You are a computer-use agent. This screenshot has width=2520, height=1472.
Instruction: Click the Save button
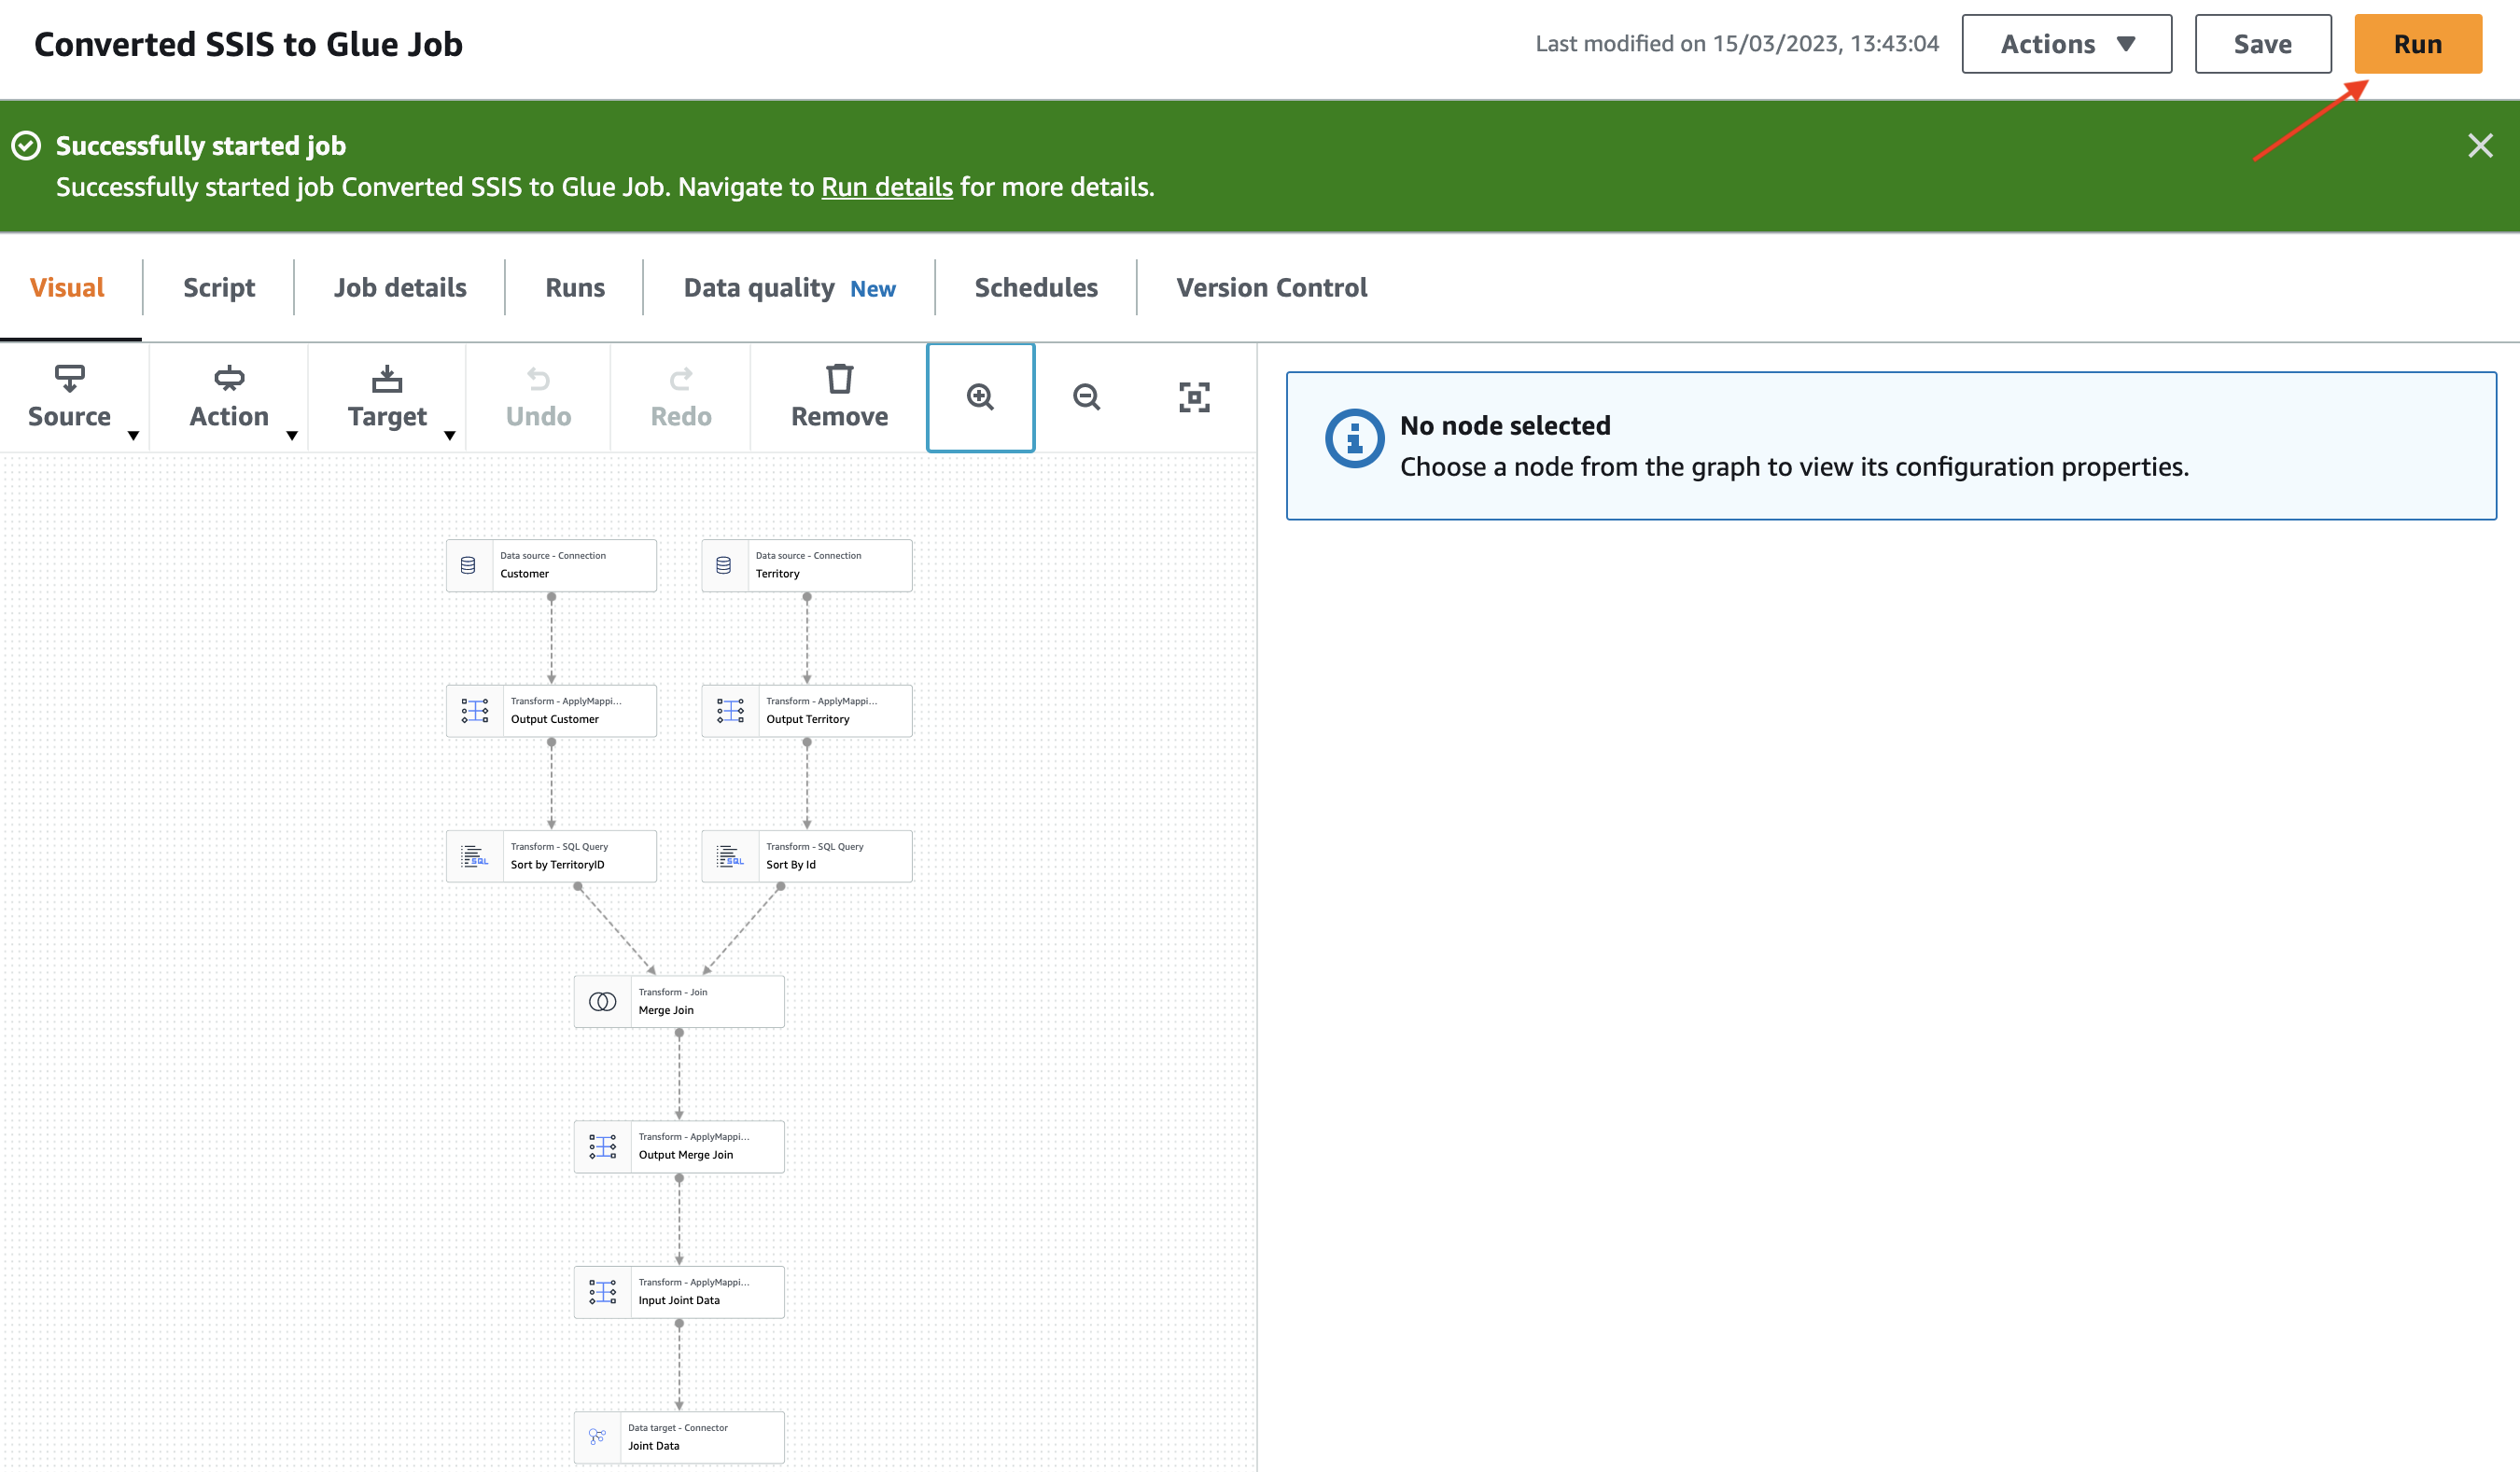(2262, 44)
